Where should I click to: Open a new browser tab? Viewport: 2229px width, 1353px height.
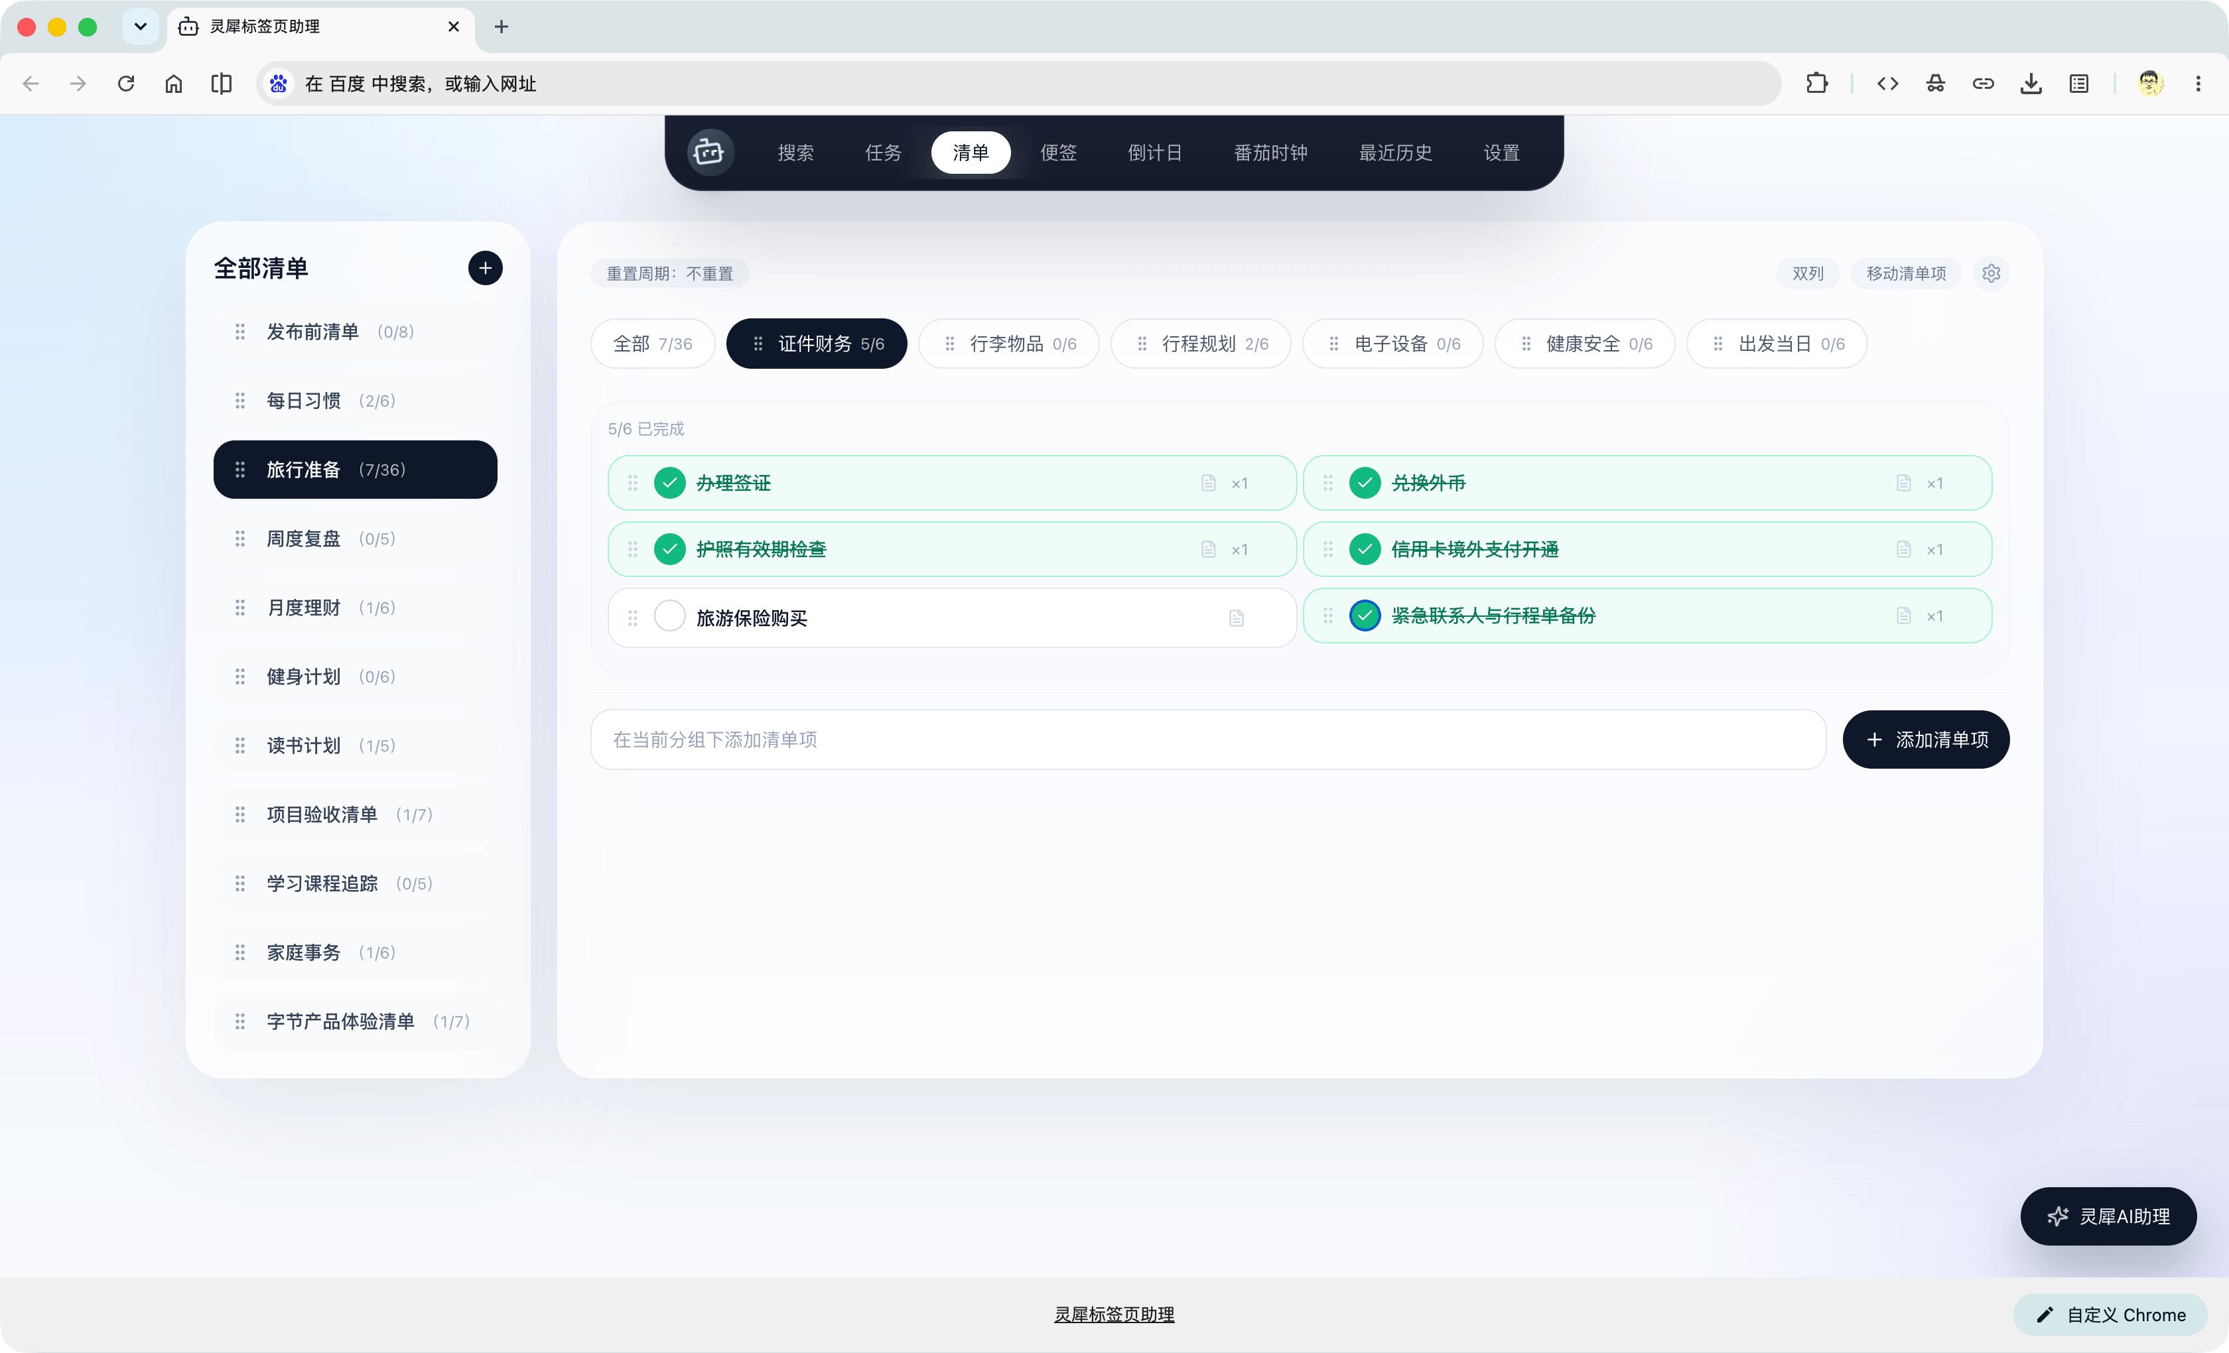click(501, 27)
